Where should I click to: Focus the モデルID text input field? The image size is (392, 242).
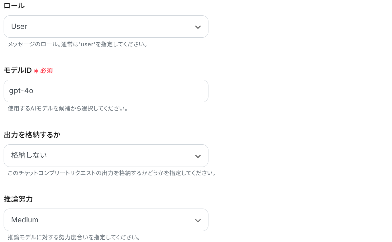pyautogui.click(x=106, y=91)
